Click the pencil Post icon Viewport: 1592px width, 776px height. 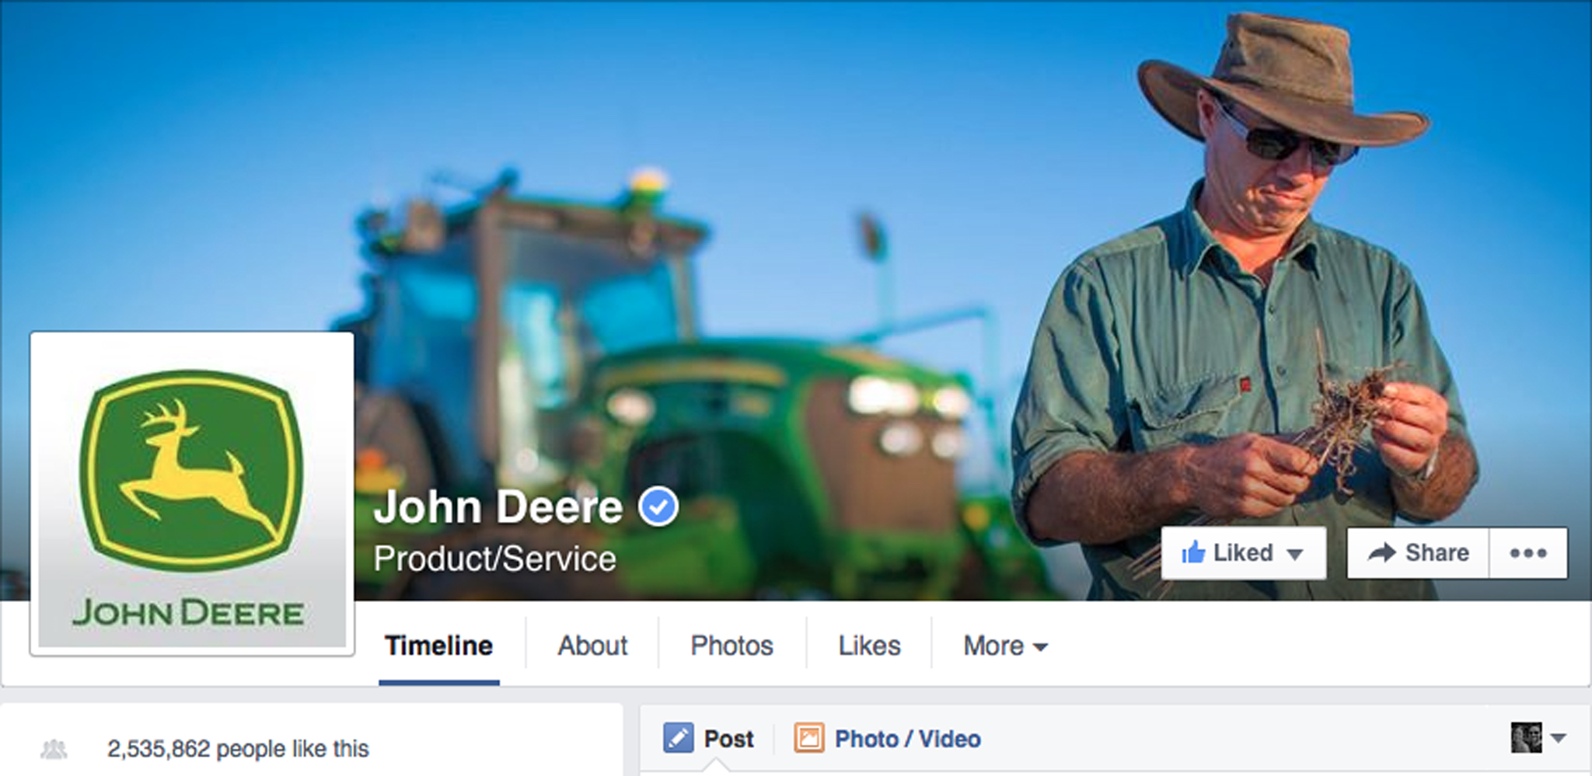[x=678, y=738]
